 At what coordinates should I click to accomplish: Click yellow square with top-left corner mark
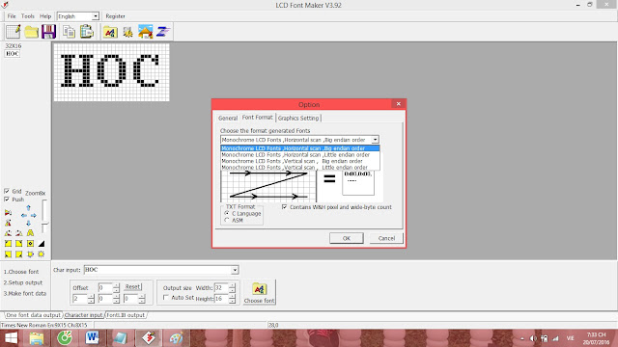pyautogui.click(x=8, y=244)
